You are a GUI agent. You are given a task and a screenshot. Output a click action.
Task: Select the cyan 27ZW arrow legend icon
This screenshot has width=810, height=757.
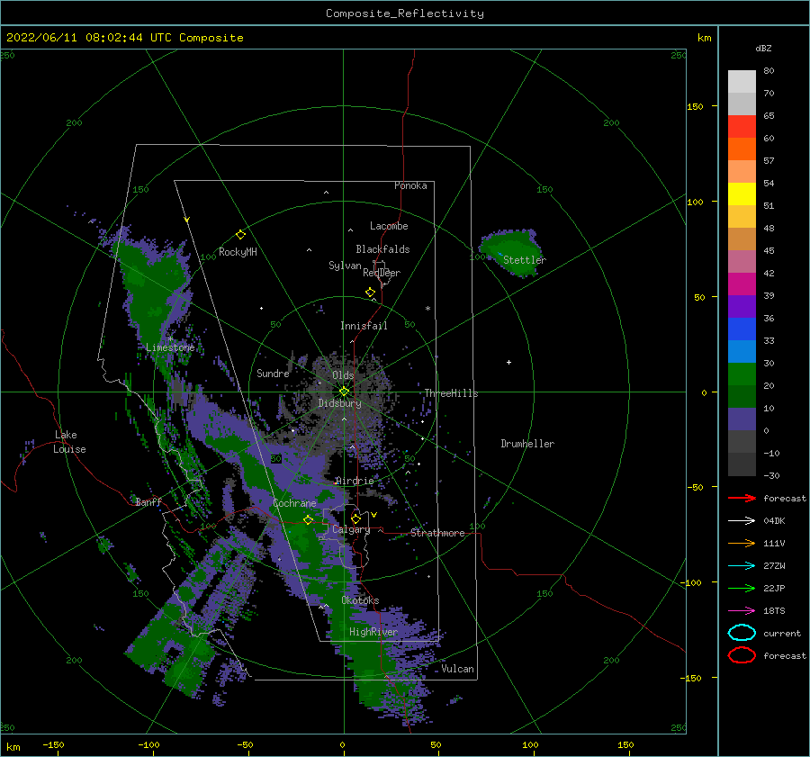point(742,565)
